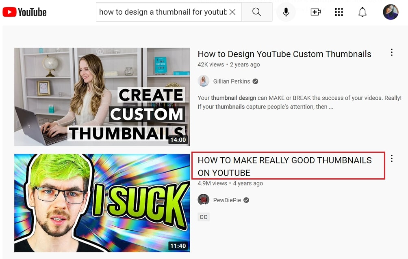
Task: Start voice search with the microphone icon
Action: tap(286, 12)
